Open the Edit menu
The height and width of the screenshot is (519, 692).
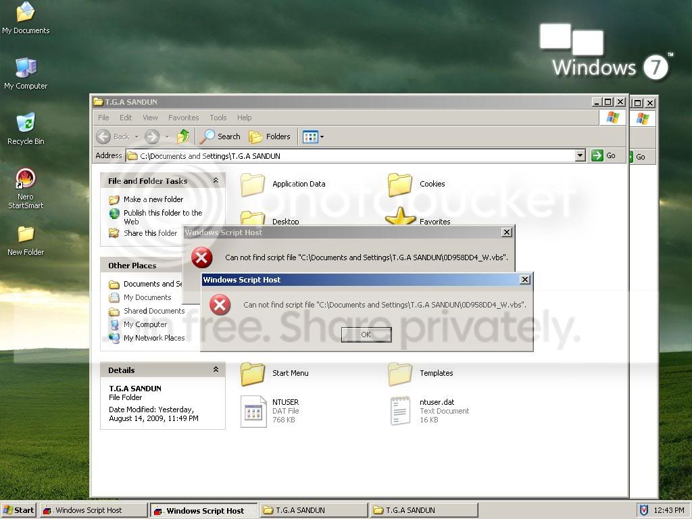[x=126, y=118]
